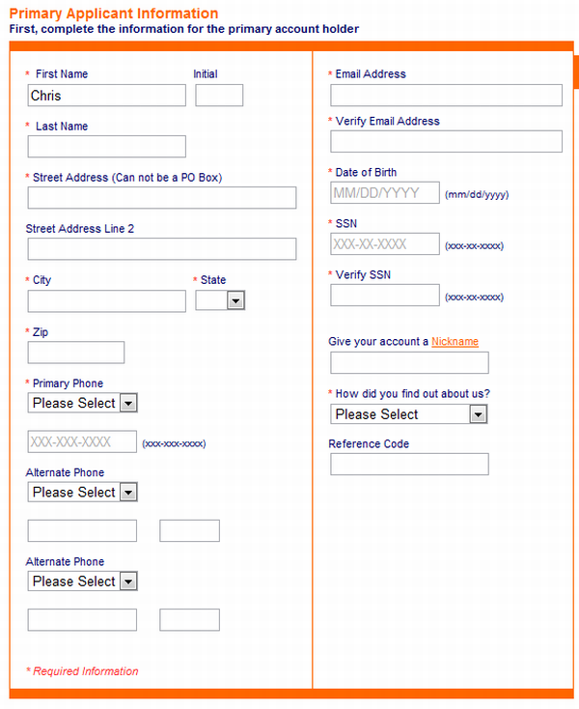
Task: Click the Primary Phone number field
Action: (x=82, y=441)
